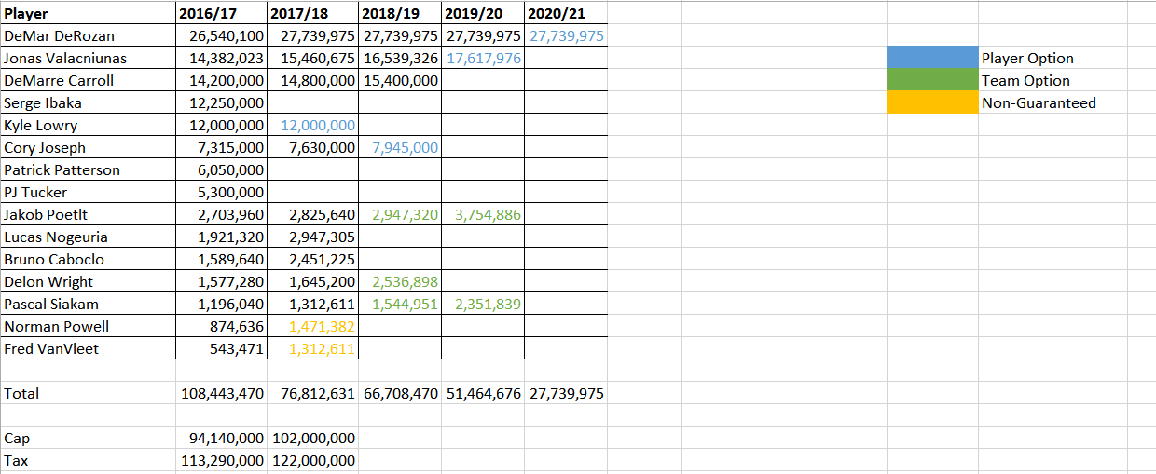
Task: Select Joseph's 7,315,000 salary cell
Action: (221, 147)
